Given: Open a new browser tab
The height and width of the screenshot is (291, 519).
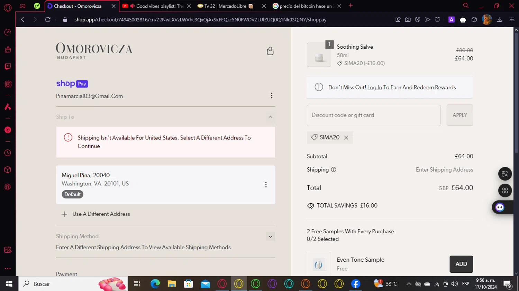Looking at the screenshot, I should (350, 6).
